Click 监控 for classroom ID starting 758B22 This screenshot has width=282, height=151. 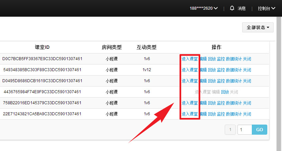[221, 103]
